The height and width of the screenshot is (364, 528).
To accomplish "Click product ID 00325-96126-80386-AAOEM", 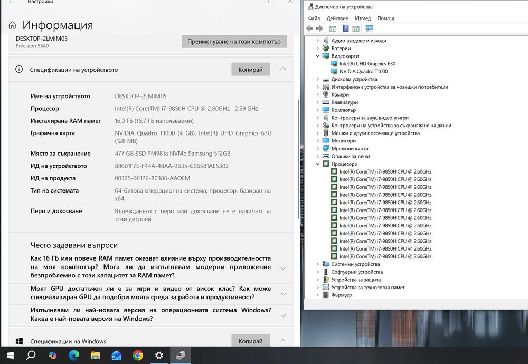I will pos(152,178).
